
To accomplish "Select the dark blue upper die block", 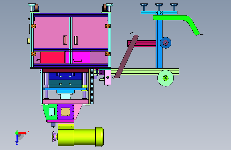I will click(x=66, y=76).
